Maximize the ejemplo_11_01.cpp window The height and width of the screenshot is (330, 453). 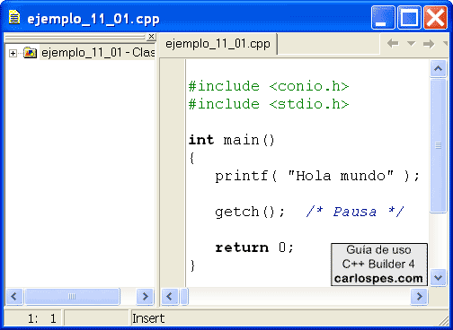coord(409,18)
